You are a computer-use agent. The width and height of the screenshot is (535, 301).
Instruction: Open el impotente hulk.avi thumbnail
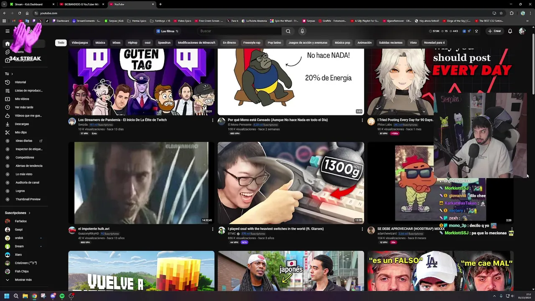point(141,183)
